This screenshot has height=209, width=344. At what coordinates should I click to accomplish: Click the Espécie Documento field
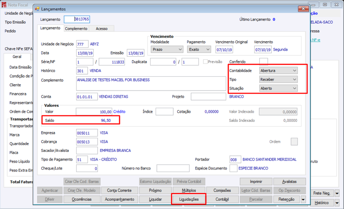click(233, 168)
